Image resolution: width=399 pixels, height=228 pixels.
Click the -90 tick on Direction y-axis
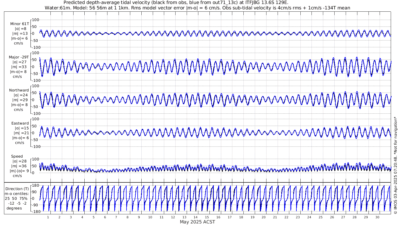pos(35,205)
